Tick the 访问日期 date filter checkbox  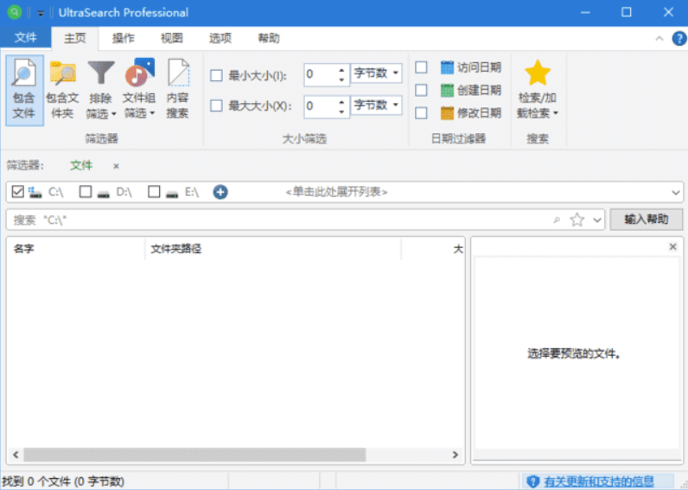(x=422, y=67)
